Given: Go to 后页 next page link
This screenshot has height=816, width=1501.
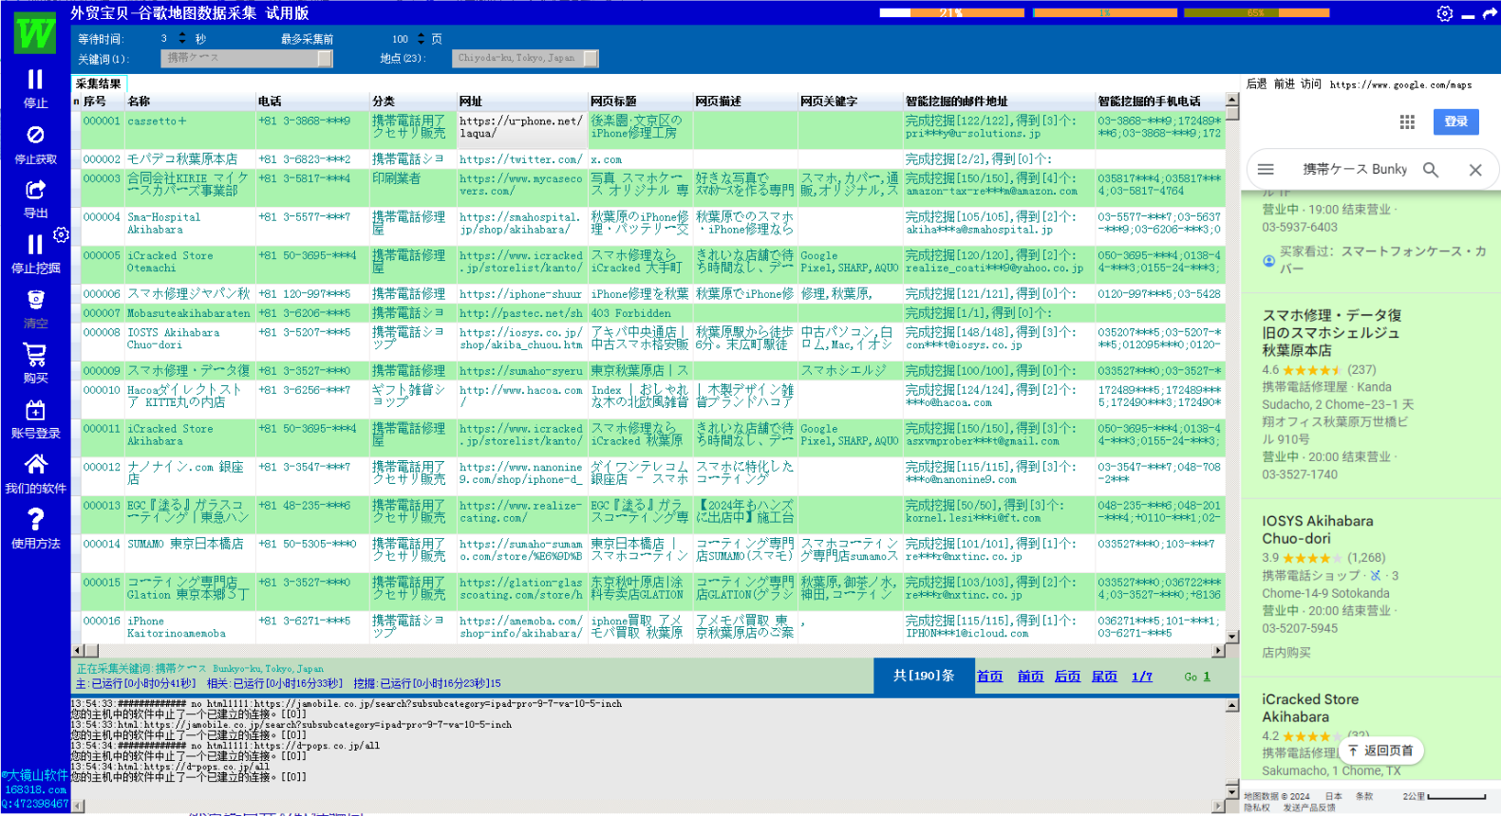Looking at the screenshot, I should point(1067,677).
